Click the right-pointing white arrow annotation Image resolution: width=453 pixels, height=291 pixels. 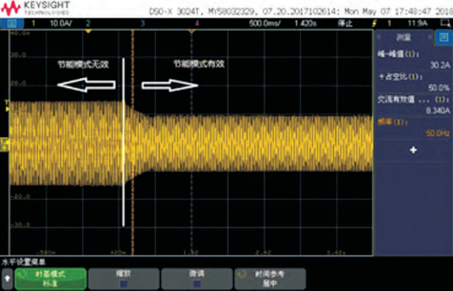pyautogui.click(x=170, y=85)
